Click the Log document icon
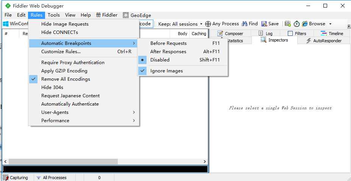This screenshot has height=181, width=351. click(261, 33)
